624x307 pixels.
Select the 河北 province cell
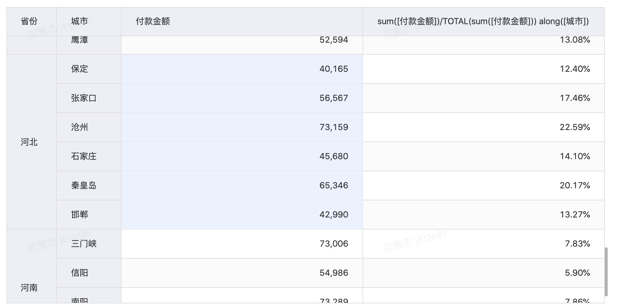[29, 142]
